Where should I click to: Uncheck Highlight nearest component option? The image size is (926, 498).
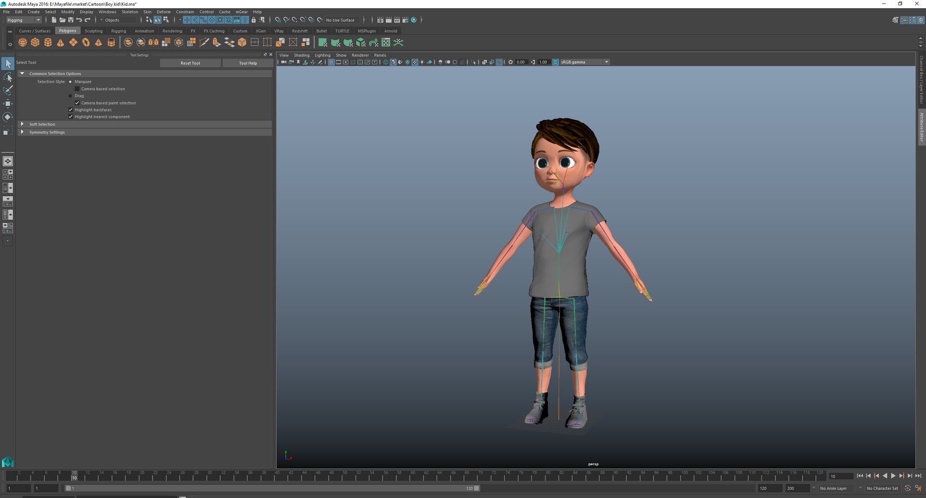(70, 117)
